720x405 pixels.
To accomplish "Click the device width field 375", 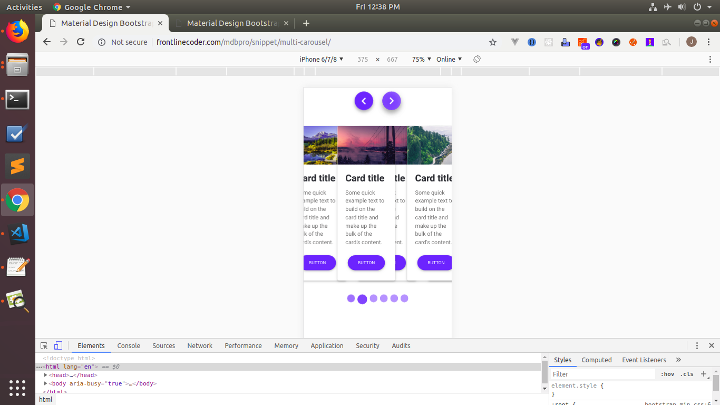I will tap(363, 60).
